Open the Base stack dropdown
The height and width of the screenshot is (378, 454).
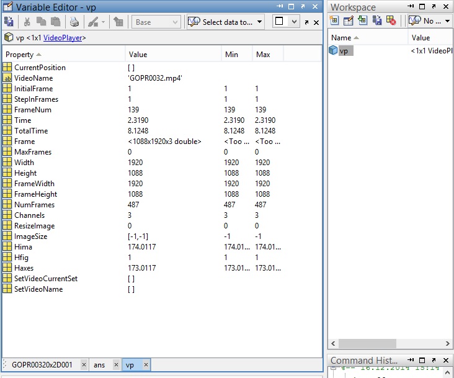156,22
